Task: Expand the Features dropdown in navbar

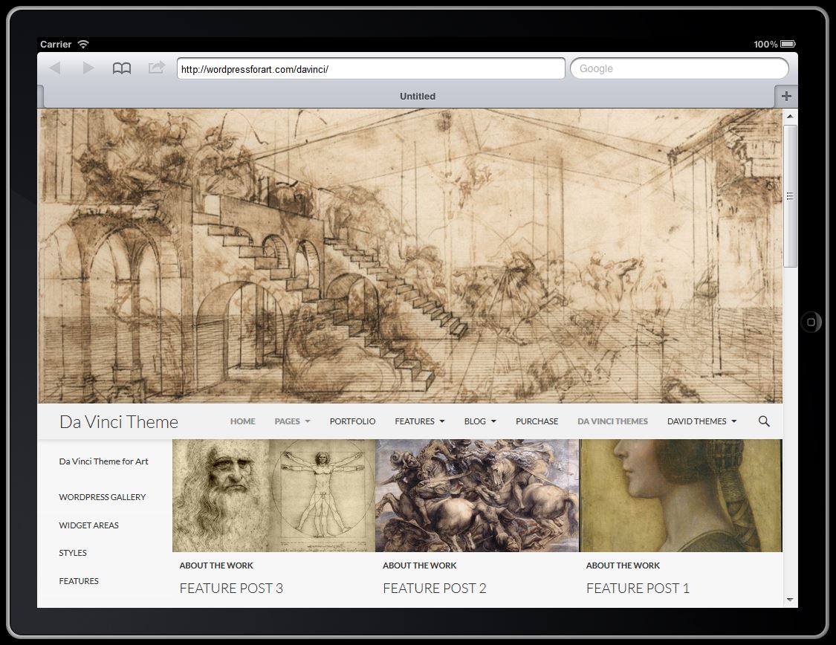Action: [x=419, y=421]
